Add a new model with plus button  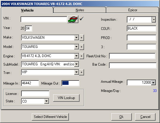coord(82,47)
